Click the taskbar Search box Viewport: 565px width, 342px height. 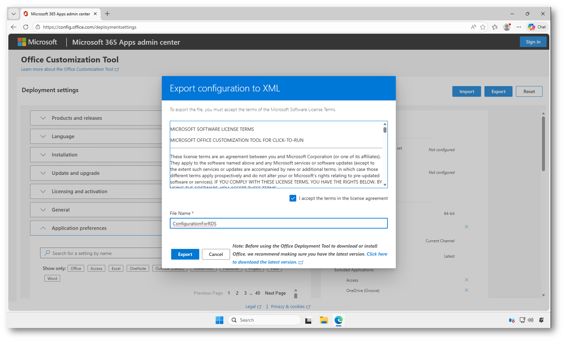point(264,320)
